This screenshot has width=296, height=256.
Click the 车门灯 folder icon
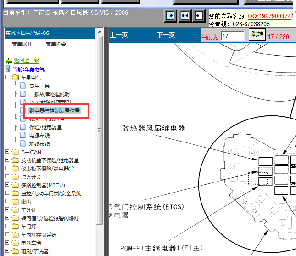(x=15, y=226)
